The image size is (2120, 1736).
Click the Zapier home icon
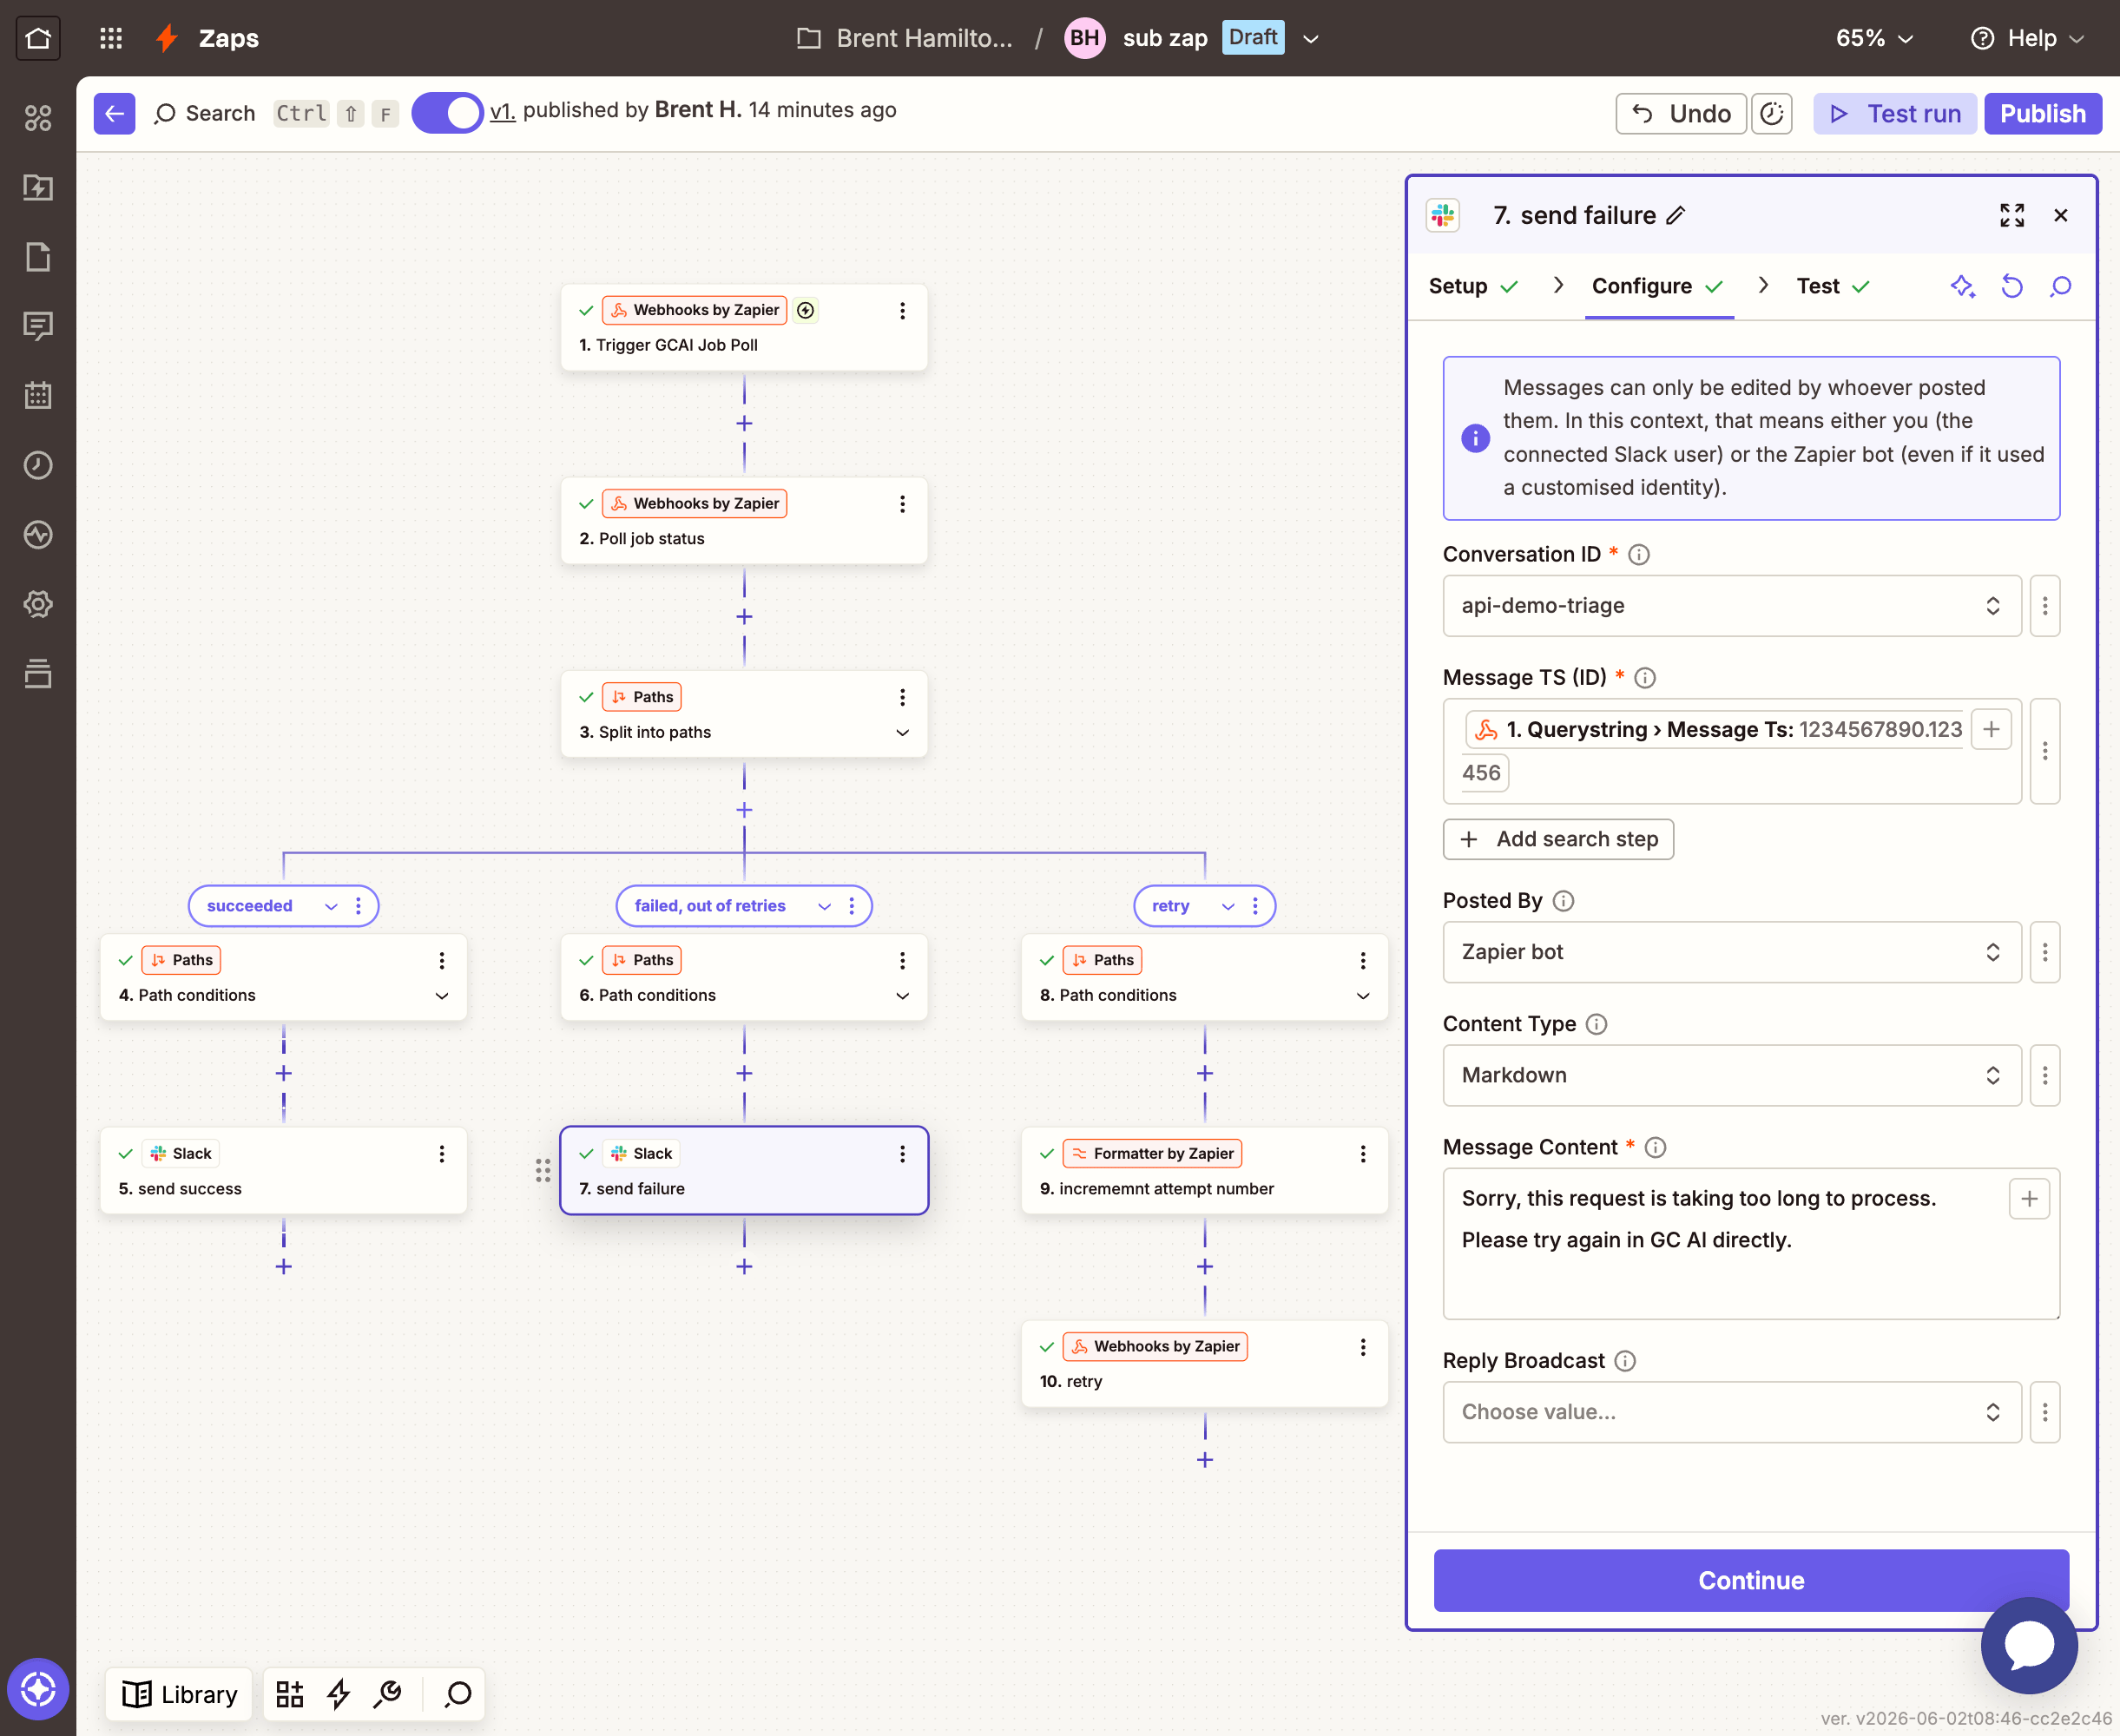[38, 38]
